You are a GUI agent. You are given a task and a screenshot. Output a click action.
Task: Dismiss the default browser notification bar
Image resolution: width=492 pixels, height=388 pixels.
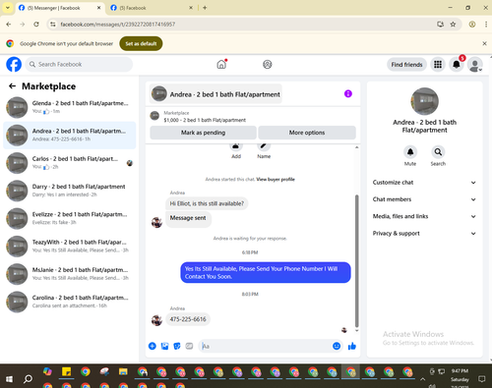click(484, 43)
